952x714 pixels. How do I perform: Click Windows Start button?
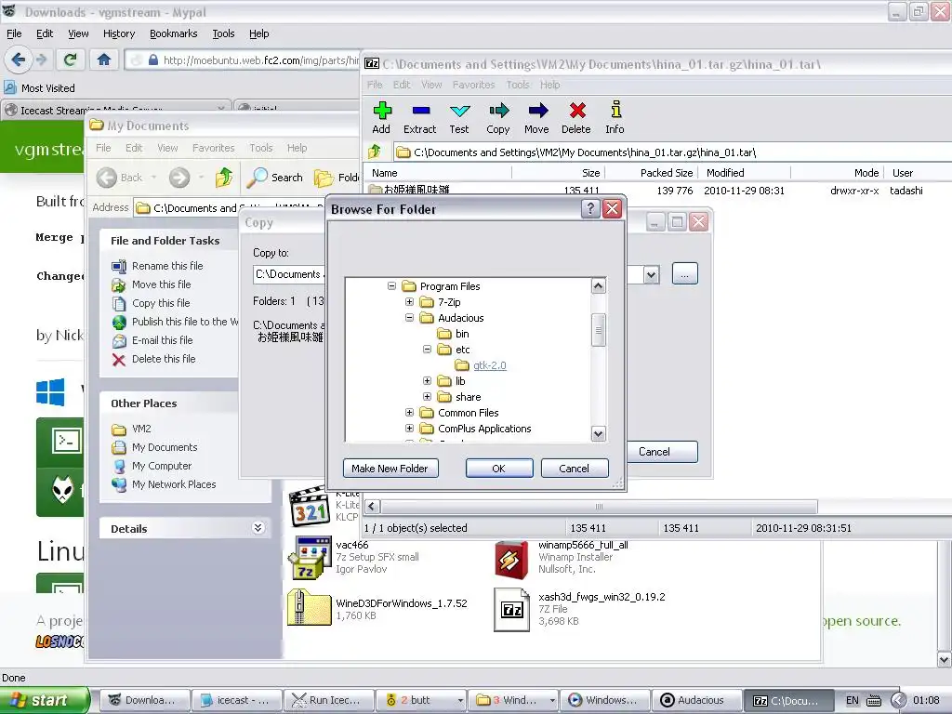[x=45, y=700]
